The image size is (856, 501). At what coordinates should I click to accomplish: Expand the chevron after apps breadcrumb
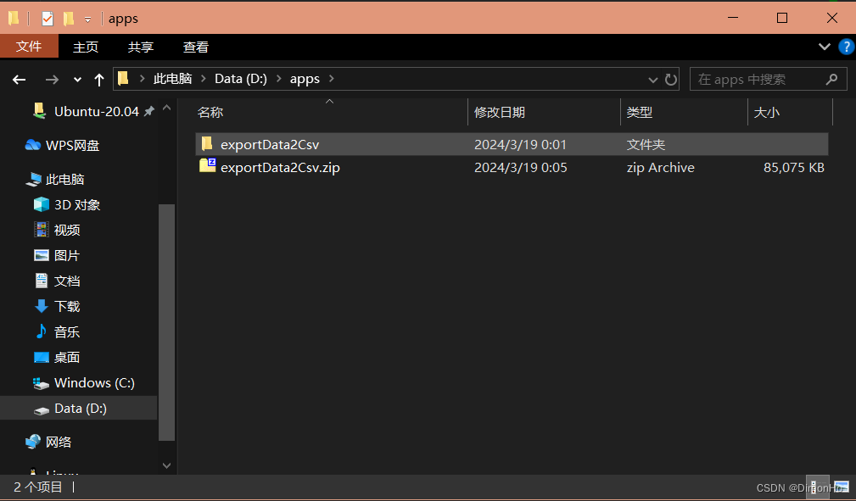click(x=331, y=79)
